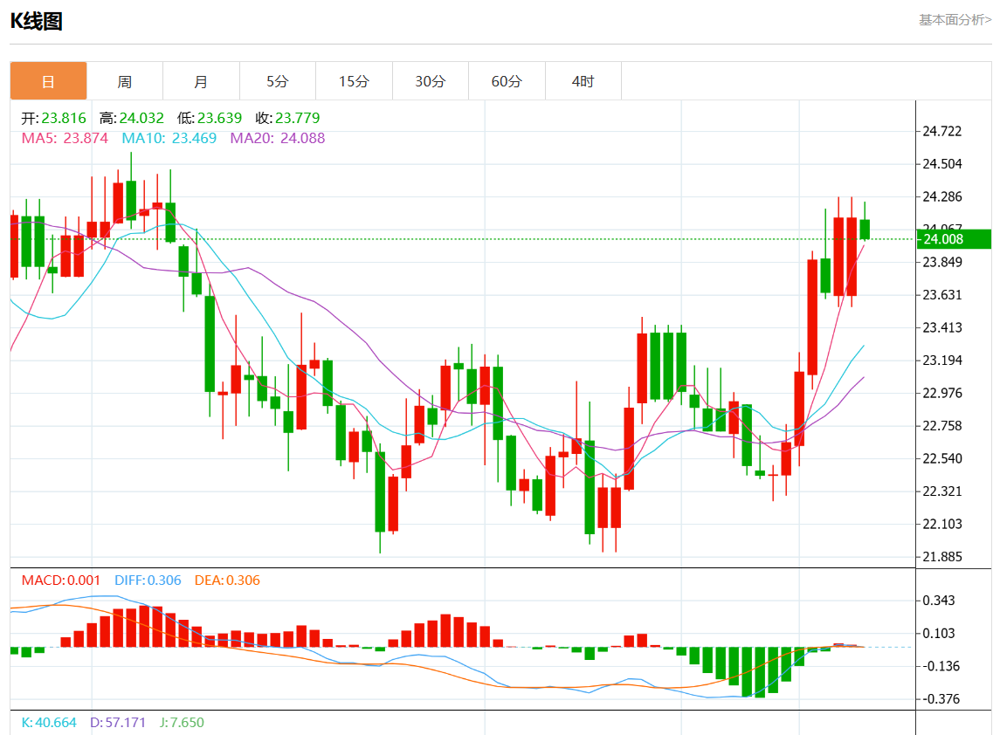Click the DEA:0.306 indicator label
1000x735 pixels.
227,580
